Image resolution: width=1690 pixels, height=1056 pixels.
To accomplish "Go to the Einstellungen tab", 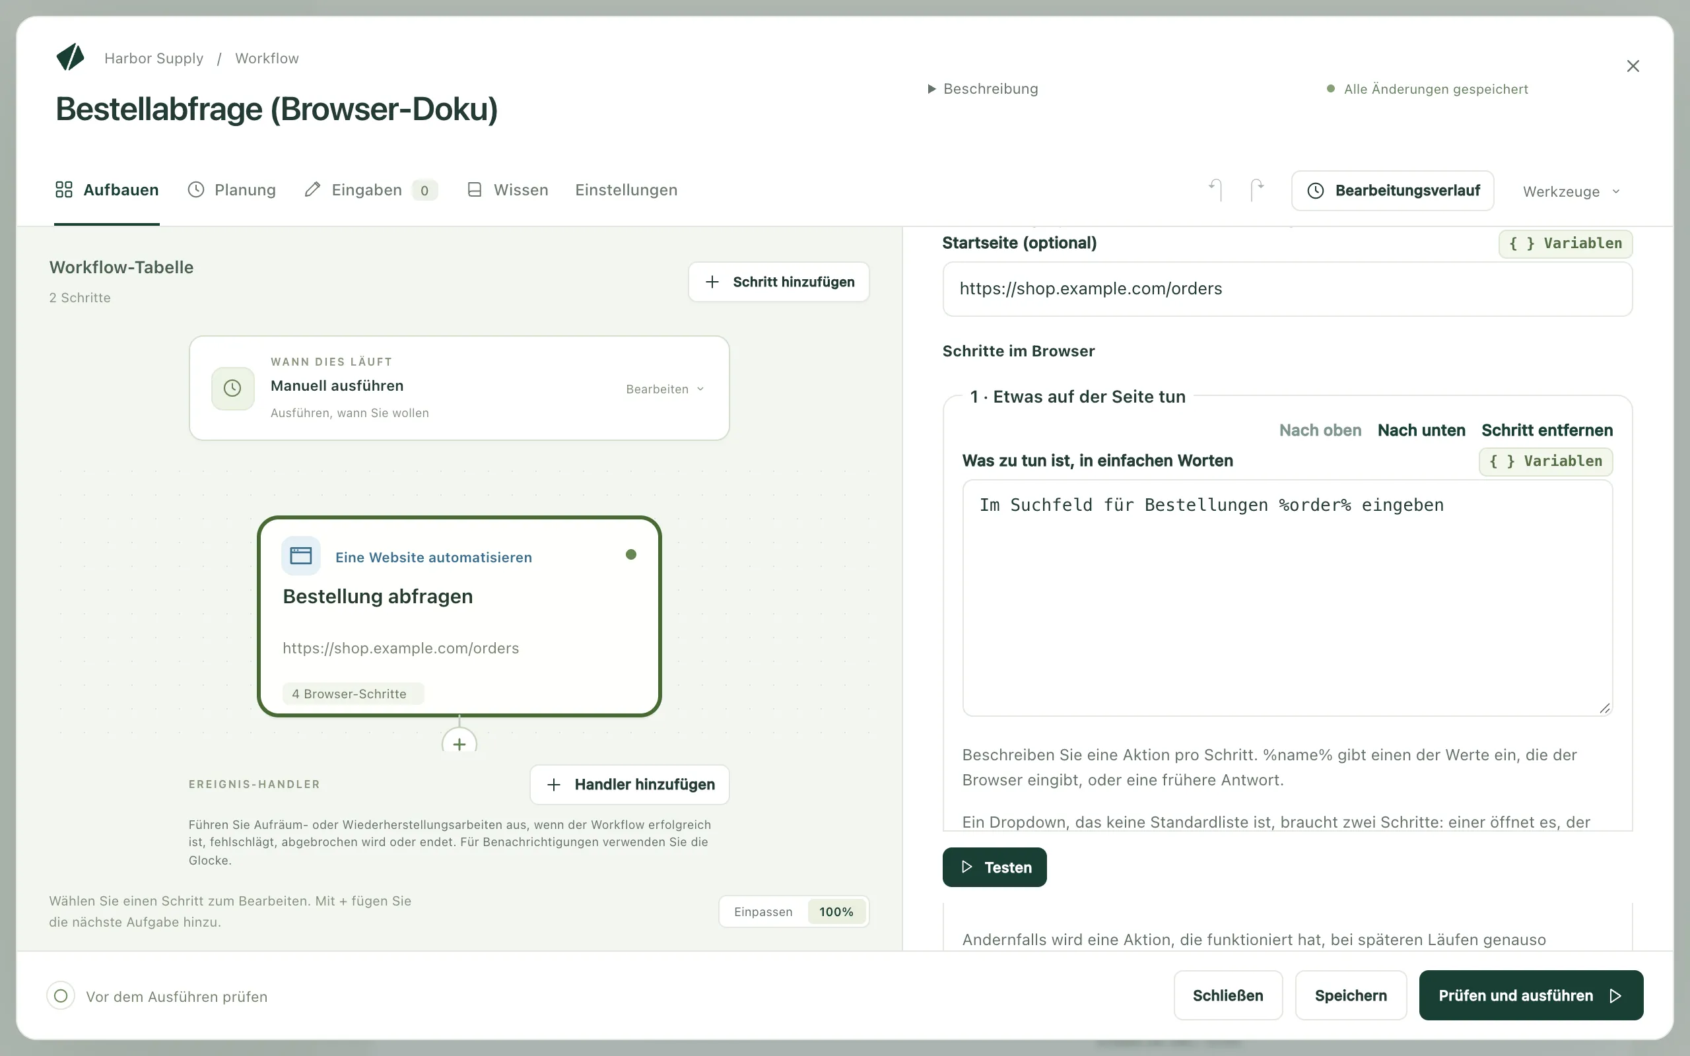I will tap(626, 190).
